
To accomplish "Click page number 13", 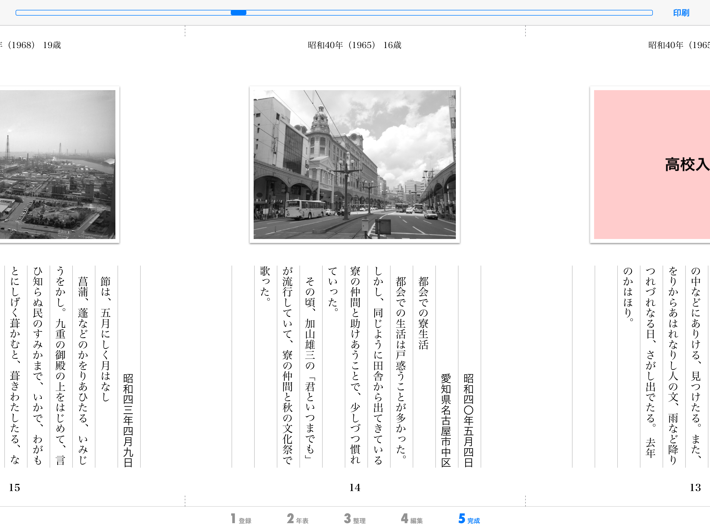I will (695, 488).
